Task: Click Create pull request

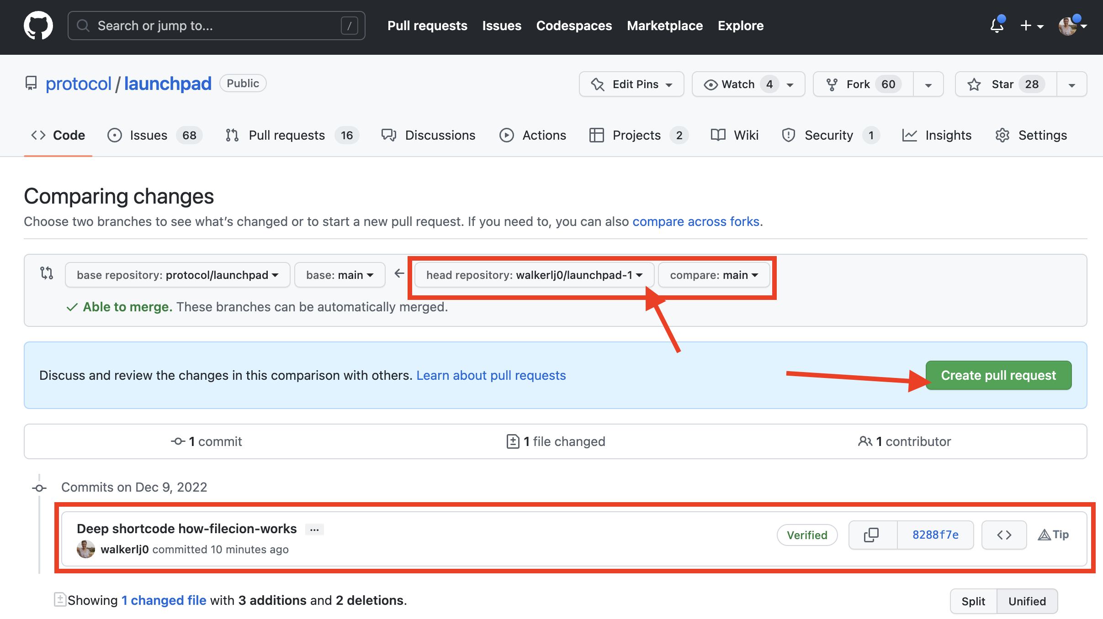Action: (998, 375)
